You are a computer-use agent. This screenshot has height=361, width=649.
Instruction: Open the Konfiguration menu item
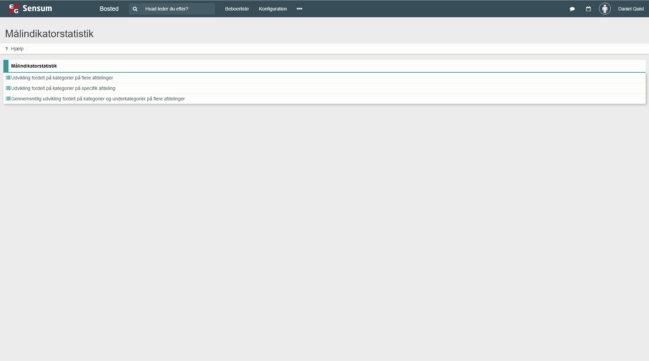click(x=273, y=9)
